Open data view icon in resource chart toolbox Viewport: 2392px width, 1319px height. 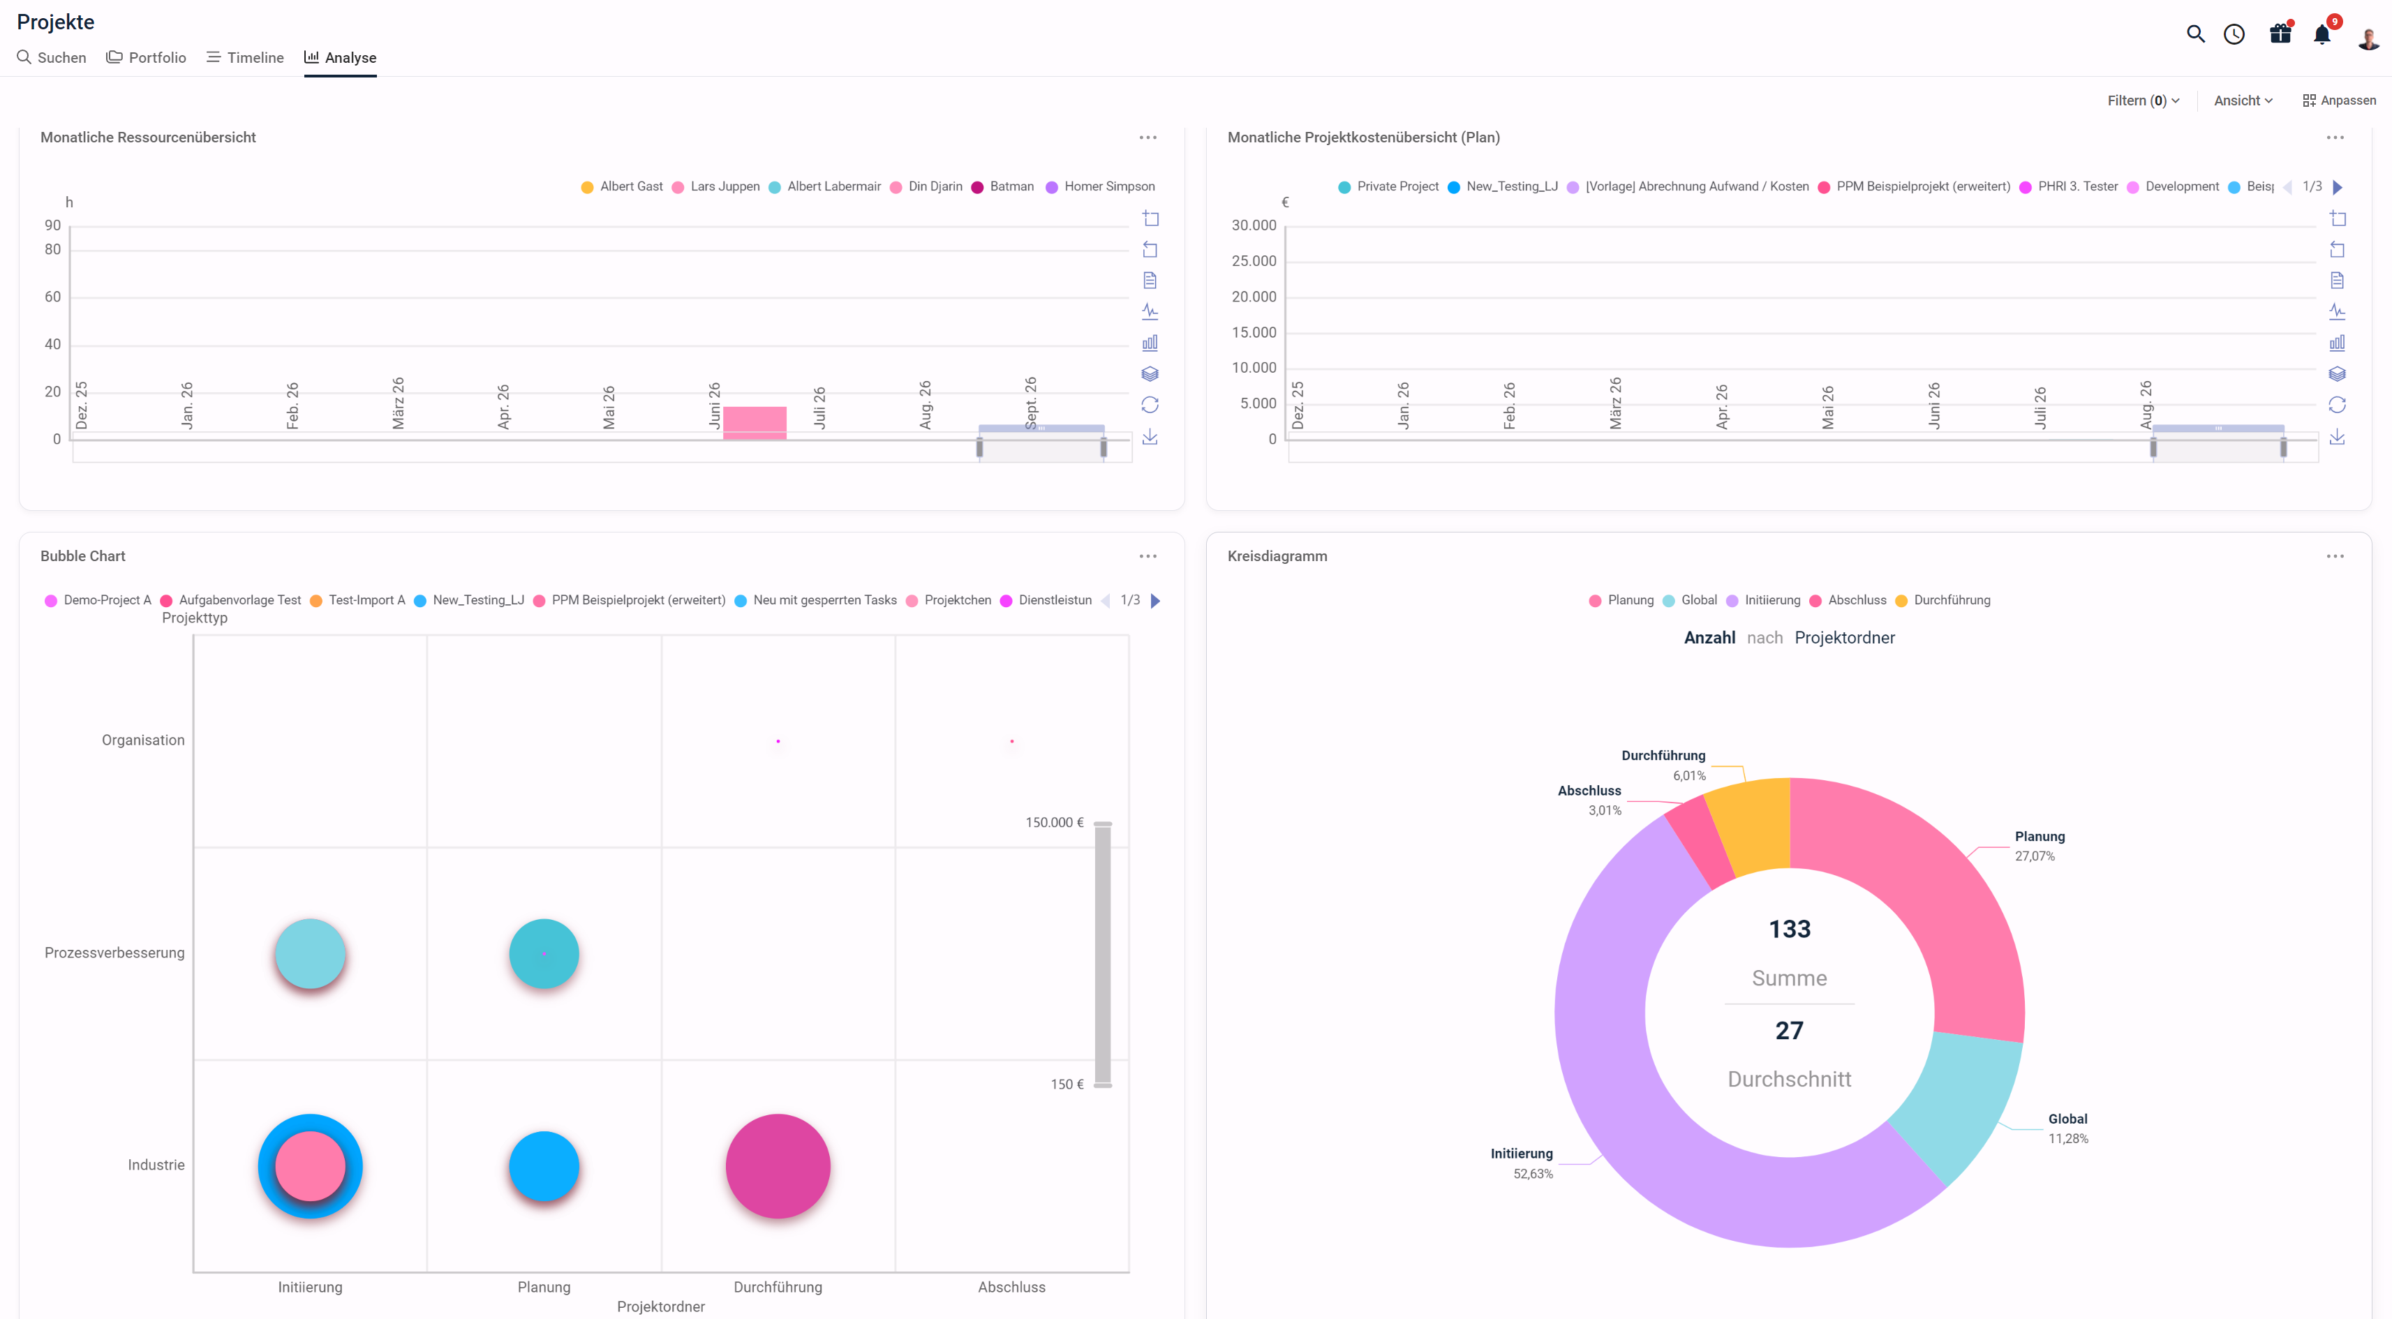pyautogui.click(x=1150, y=281)
